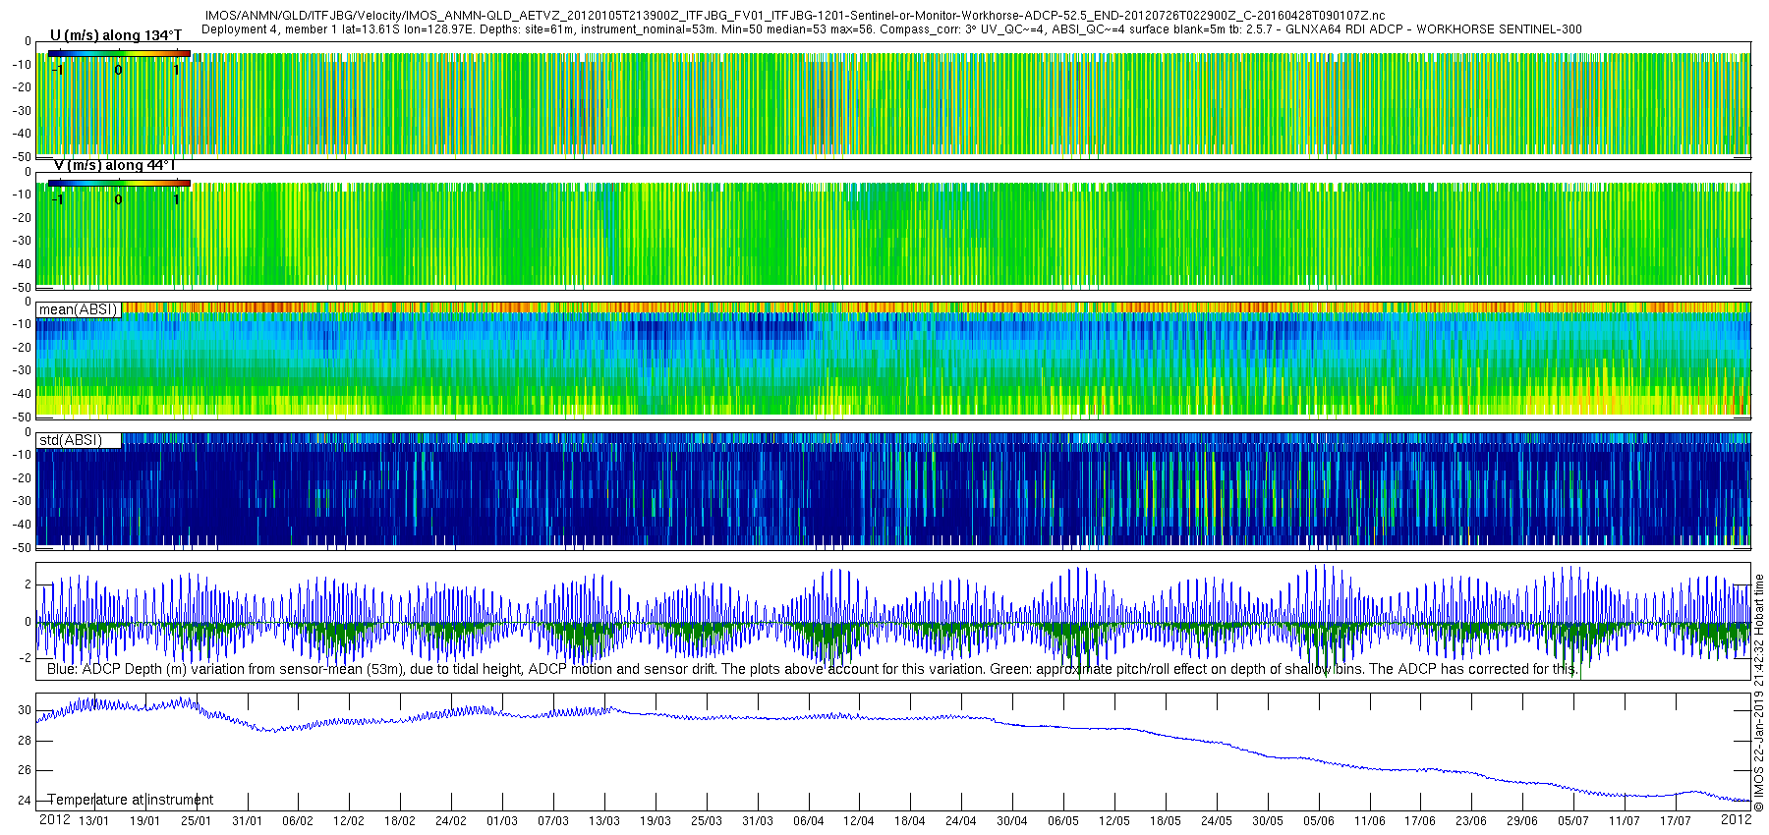This screenshot has width=1769, height=835.
Task: Click the file path title at top
Action: [x=794, y=16]
